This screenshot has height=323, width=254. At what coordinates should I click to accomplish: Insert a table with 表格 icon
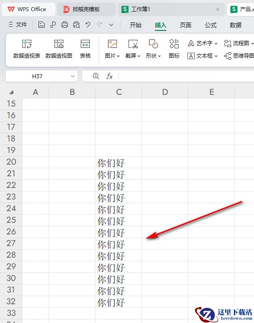click(85, 49)
